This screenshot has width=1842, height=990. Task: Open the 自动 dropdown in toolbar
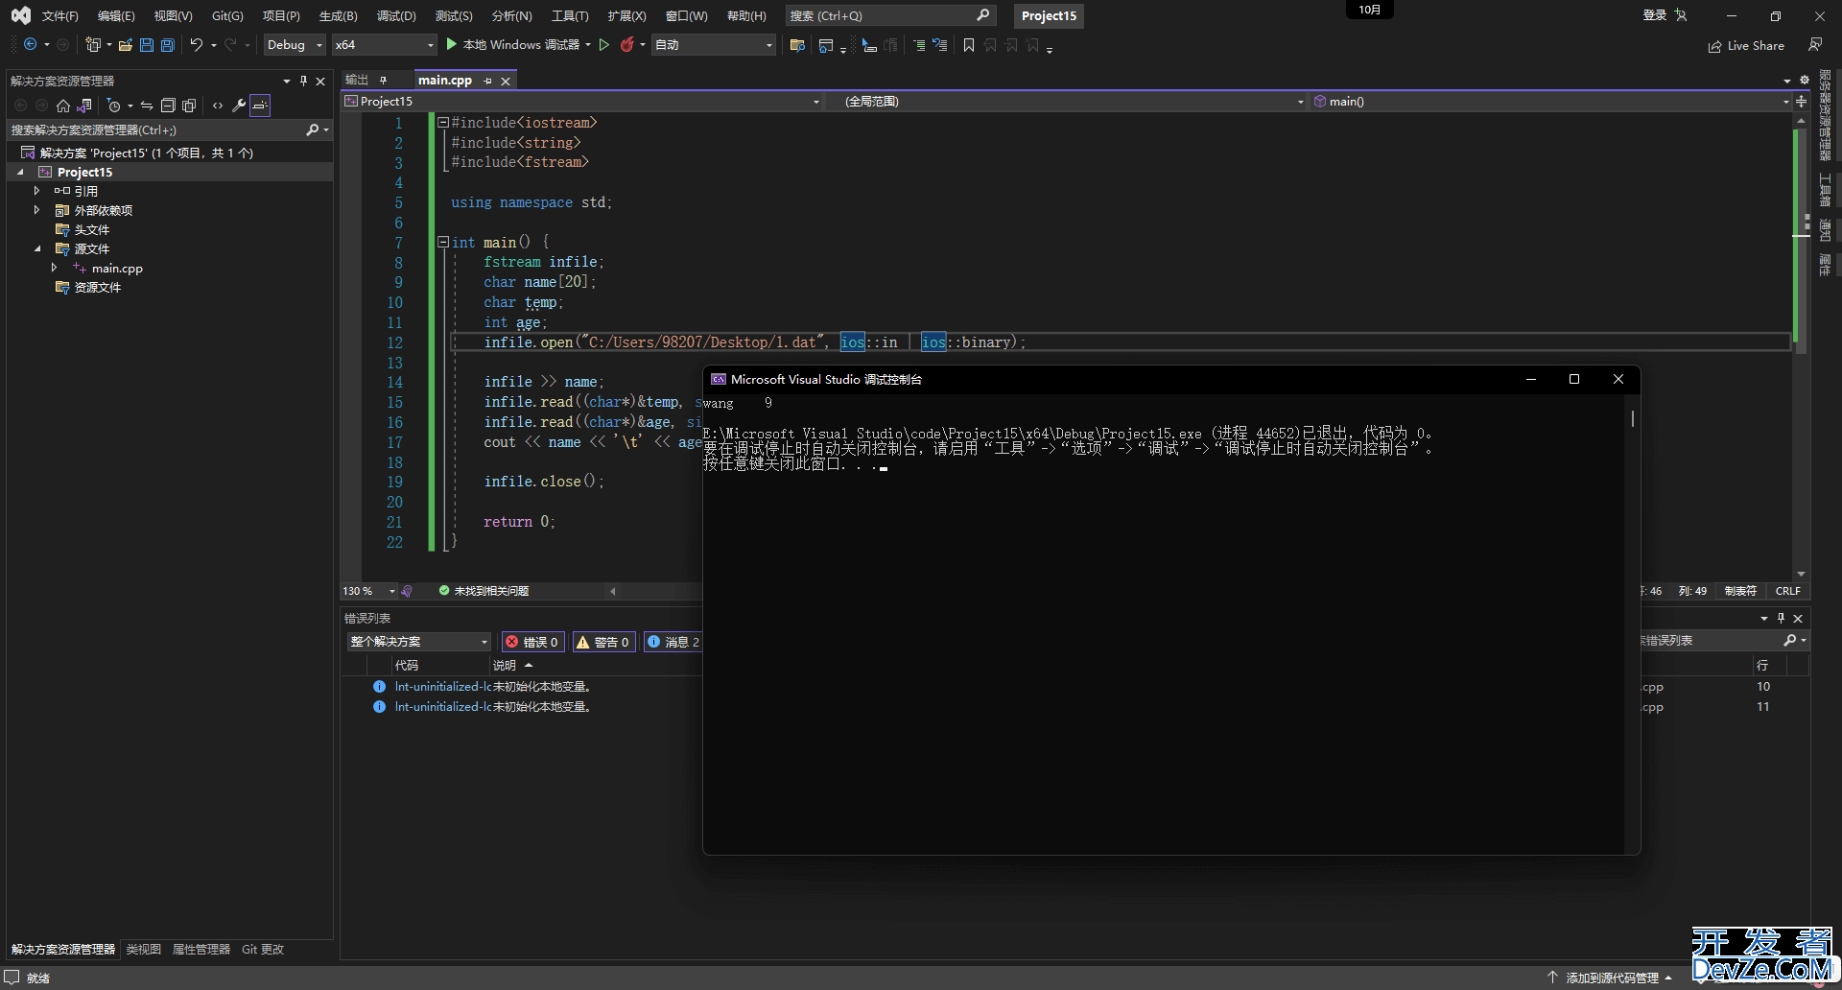click(x=713, y=45)
